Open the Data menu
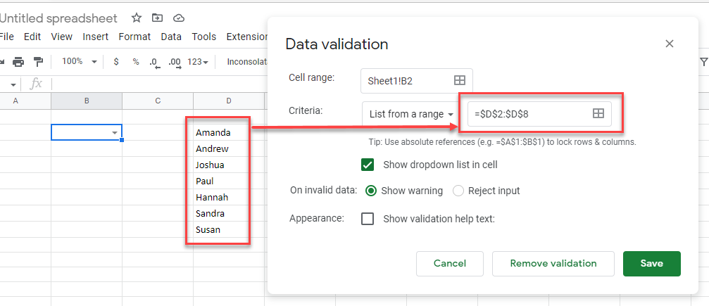The image size is (709, 306). (171, 37)
